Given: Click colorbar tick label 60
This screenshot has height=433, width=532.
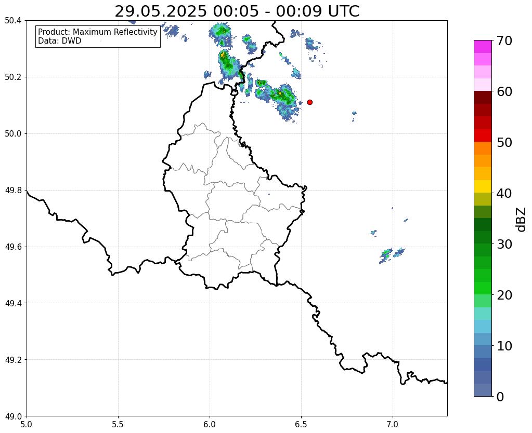Looking at the screenshot, I should 504,91.
